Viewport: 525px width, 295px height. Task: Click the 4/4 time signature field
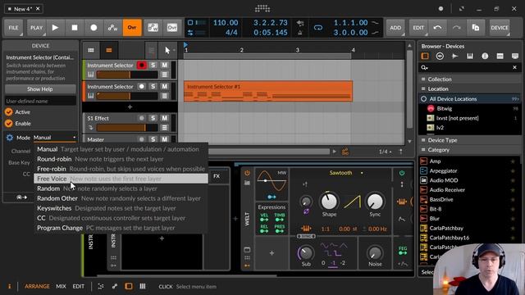(231, 33)
